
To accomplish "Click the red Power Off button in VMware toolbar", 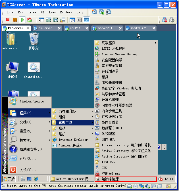I will pyautogui.click(x=8, y=20).
